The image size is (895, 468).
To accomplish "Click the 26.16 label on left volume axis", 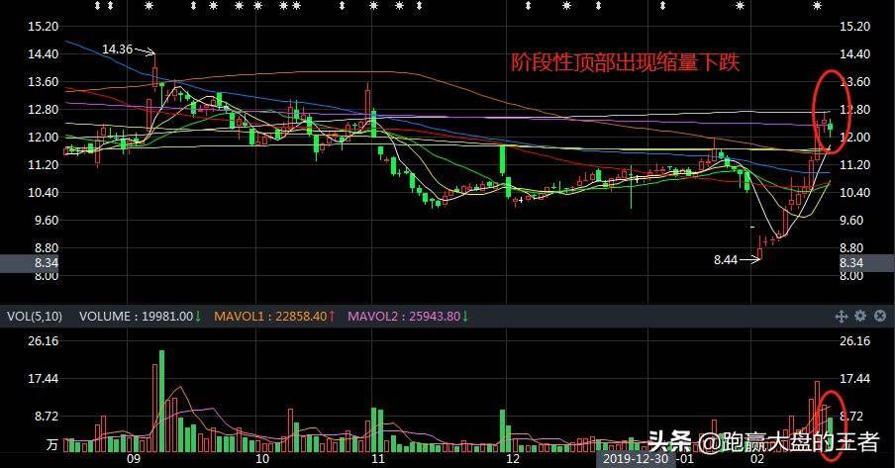I will pos(44,341).
